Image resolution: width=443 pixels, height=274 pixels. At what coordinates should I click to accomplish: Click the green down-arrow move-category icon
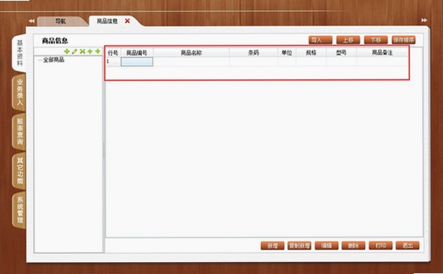(x=98, y=51)
